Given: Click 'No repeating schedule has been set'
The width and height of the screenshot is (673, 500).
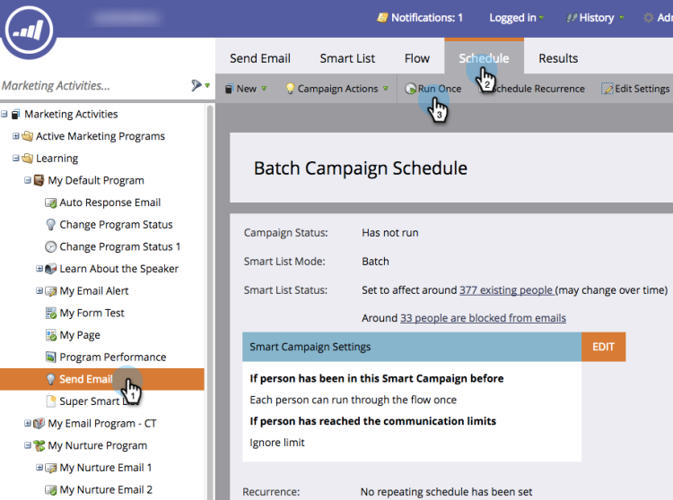Looking at the screenshot, I should tap(446, 492).
